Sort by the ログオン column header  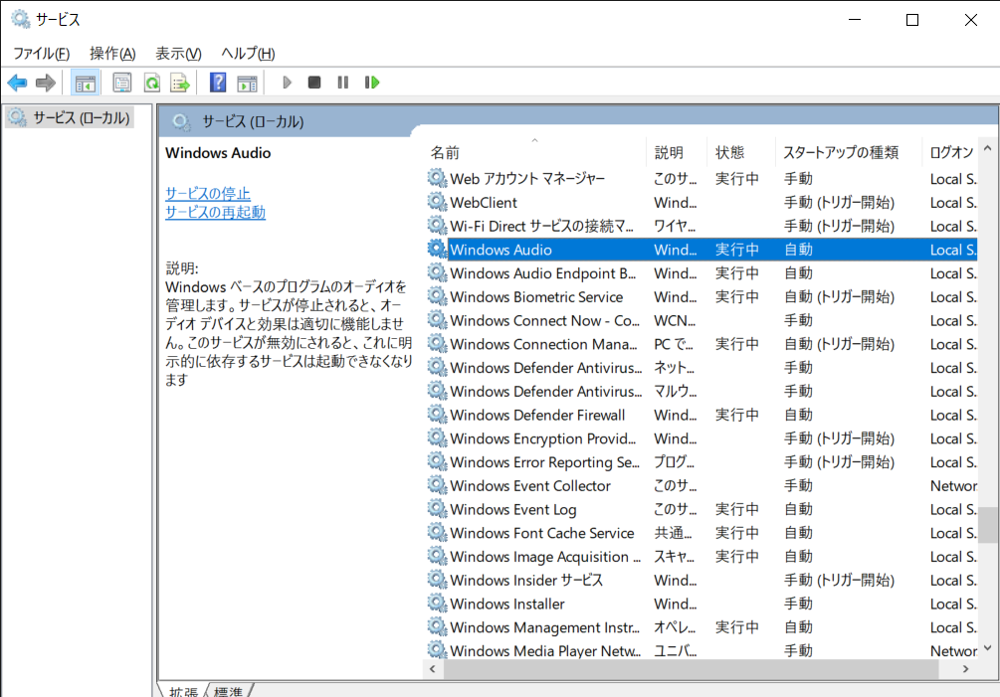pos(950,152)
